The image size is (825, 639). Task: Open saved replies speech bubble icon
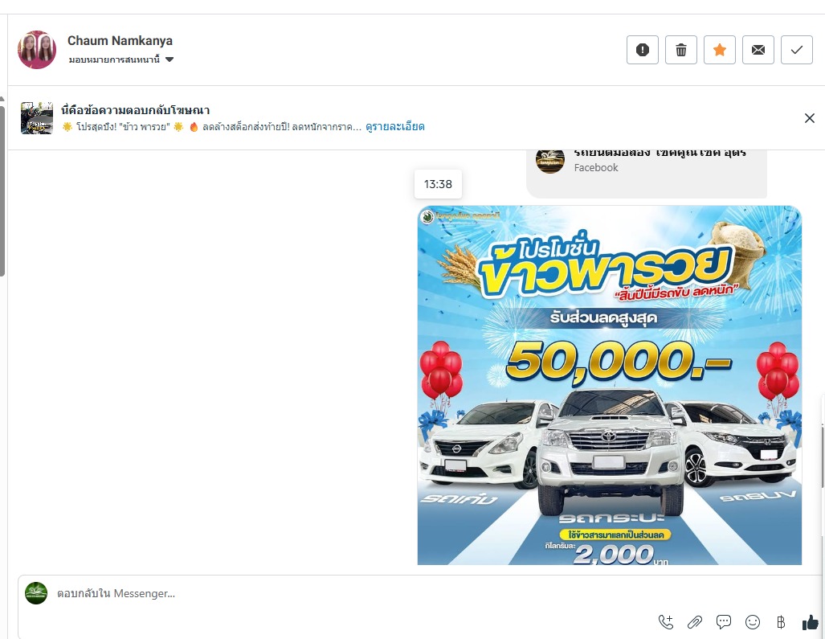point(724,622)
